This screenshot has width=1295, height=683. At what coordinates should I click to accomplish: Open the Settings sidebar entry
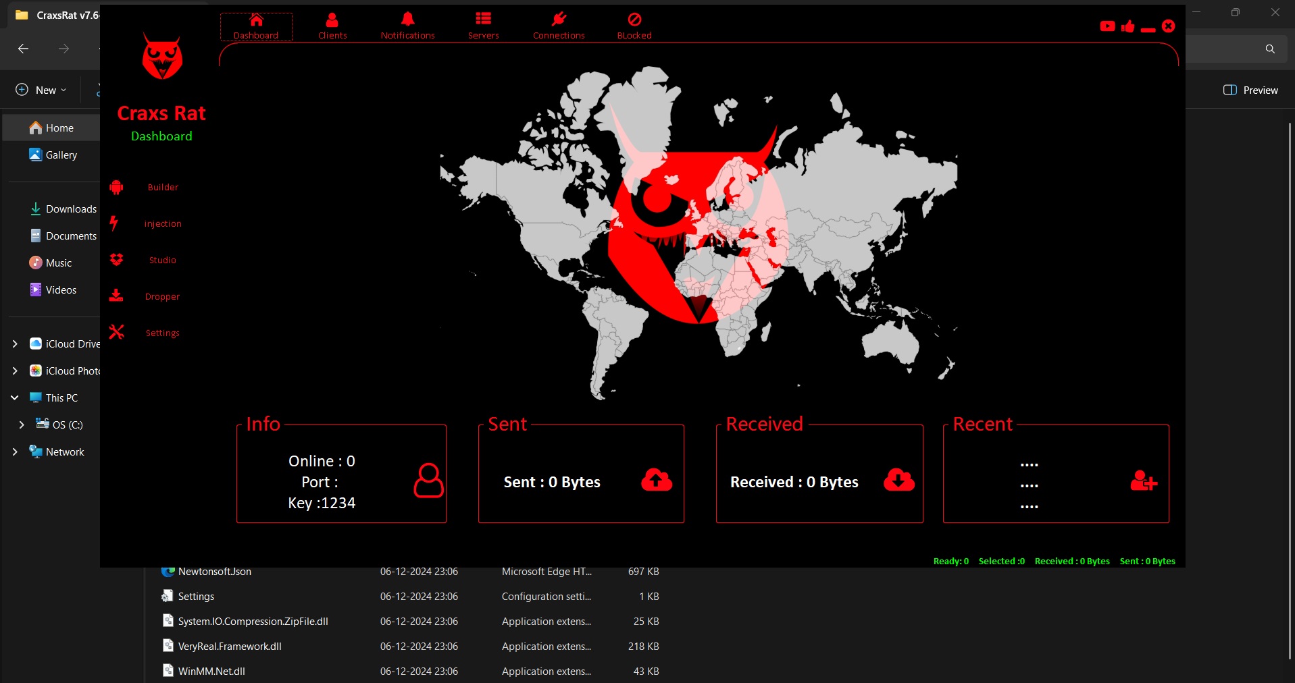pyautogui.click(x=163, y=333)
